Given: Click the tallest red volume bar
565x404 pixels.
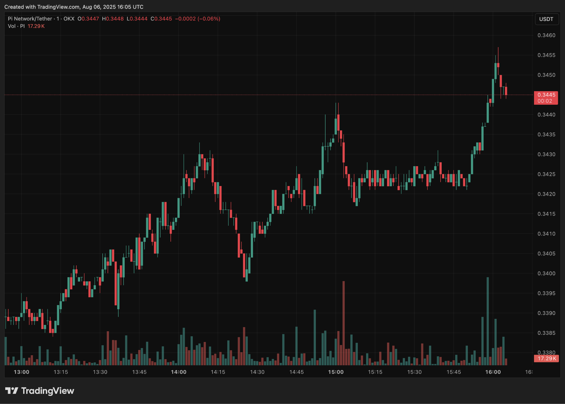Looking at the screenshot, I should coord(343,322).
